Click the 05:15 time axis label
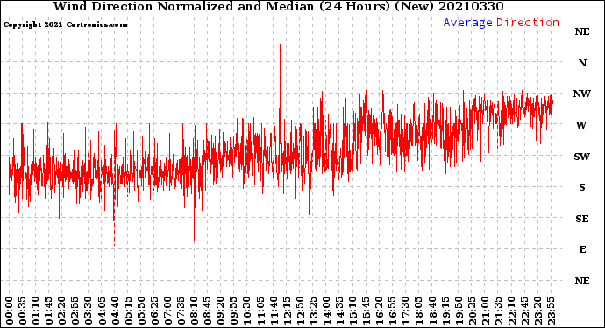The image size is (605, 328). pos(128,311)
